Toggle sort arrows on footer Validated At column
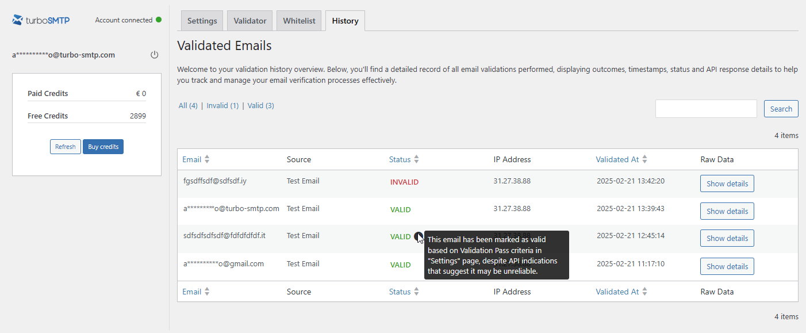806x333 pixels. pyautogui.click(x=644, y=292)
